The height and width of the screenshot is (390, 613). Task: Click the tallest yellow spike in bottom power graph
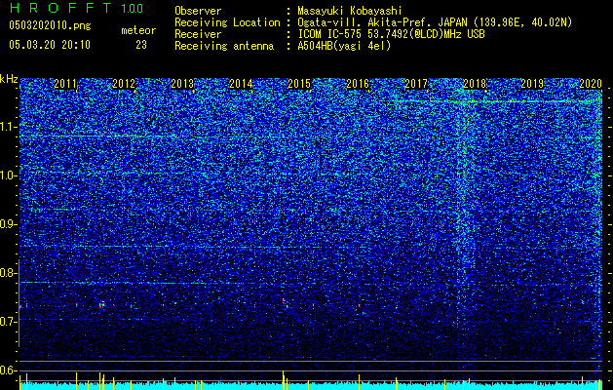pyautogui.click(x=283, y=380)
